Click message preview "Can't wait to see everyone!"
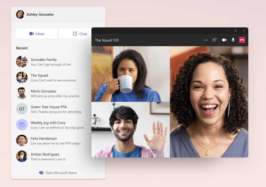266x187 pixels. [x=57, y=80]
